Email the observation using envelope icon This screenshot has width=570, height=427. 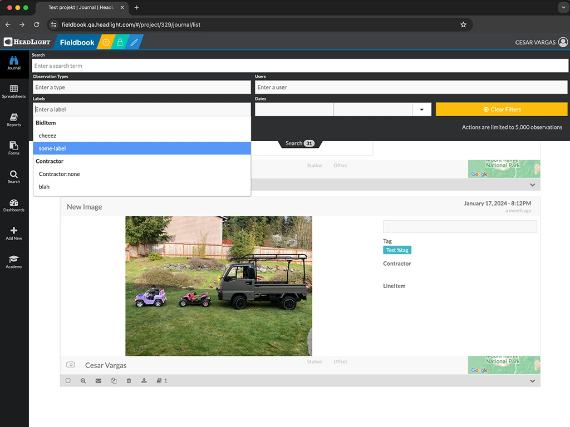point(99,381)
